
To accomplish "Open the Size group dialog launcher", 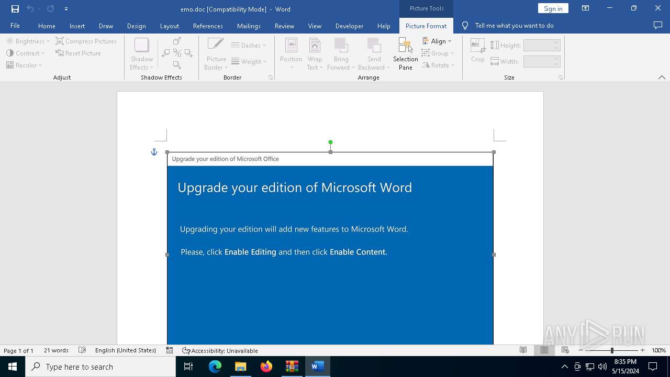I will [561, 77].
